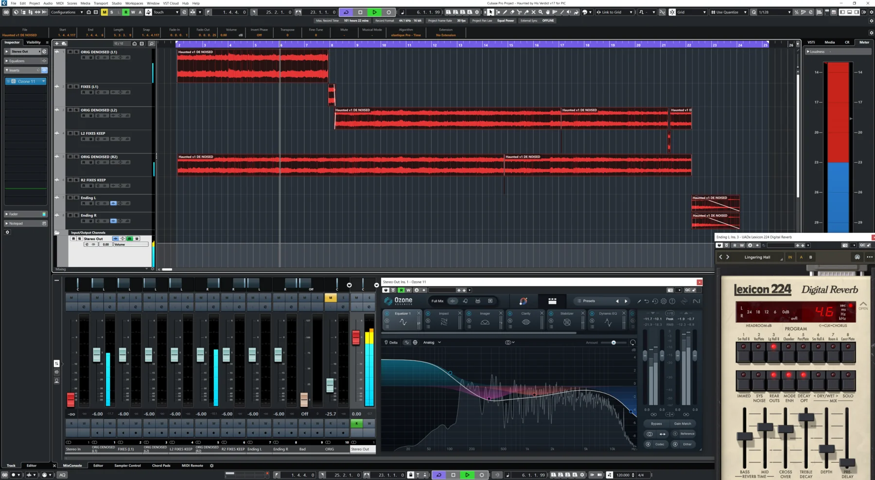875x480 pixels.
Task: Open Ozone settings gear icon
Action: [x=664, y=301]
